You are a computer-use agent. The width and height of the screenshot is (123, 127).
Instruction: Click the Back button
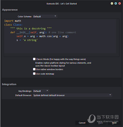click(x=100, y=123)
